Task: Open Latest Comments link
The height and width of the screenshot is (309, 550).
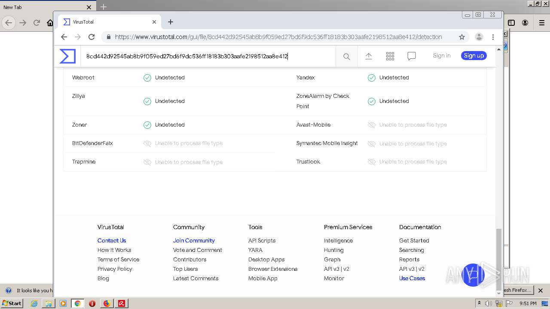Action: pos(196,279)
